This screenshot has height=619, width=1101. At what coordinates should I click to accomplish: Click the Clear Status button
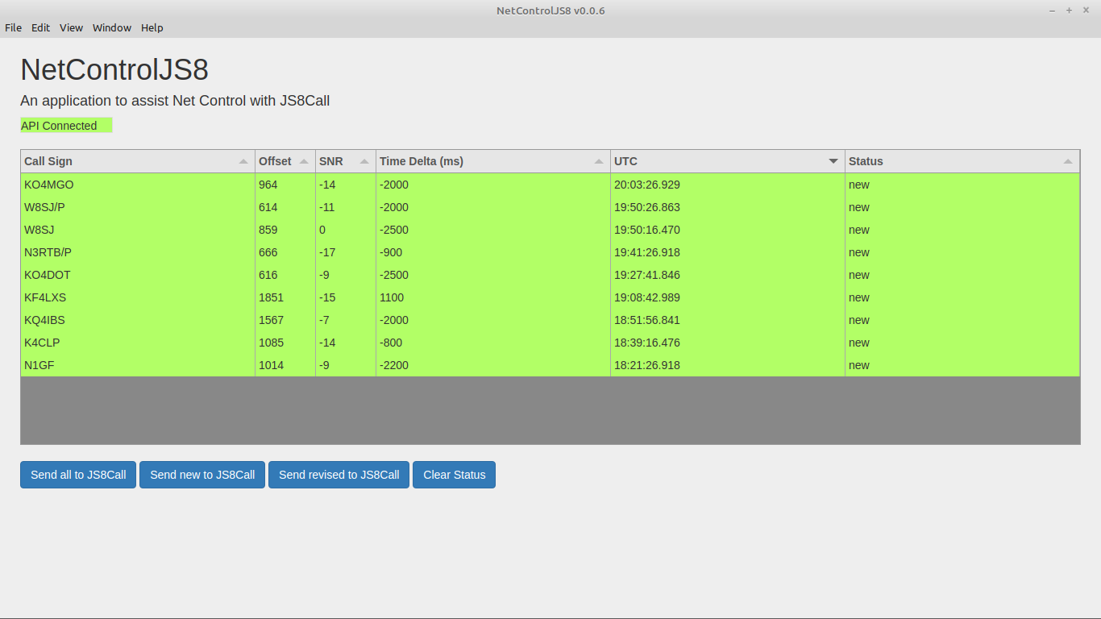tap(454, 475)
